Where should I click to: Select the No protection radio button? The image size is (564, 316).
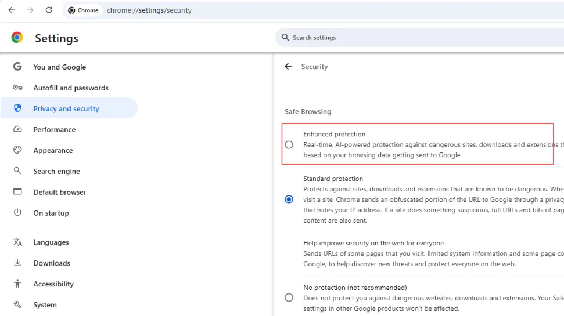tap(289, 297)
